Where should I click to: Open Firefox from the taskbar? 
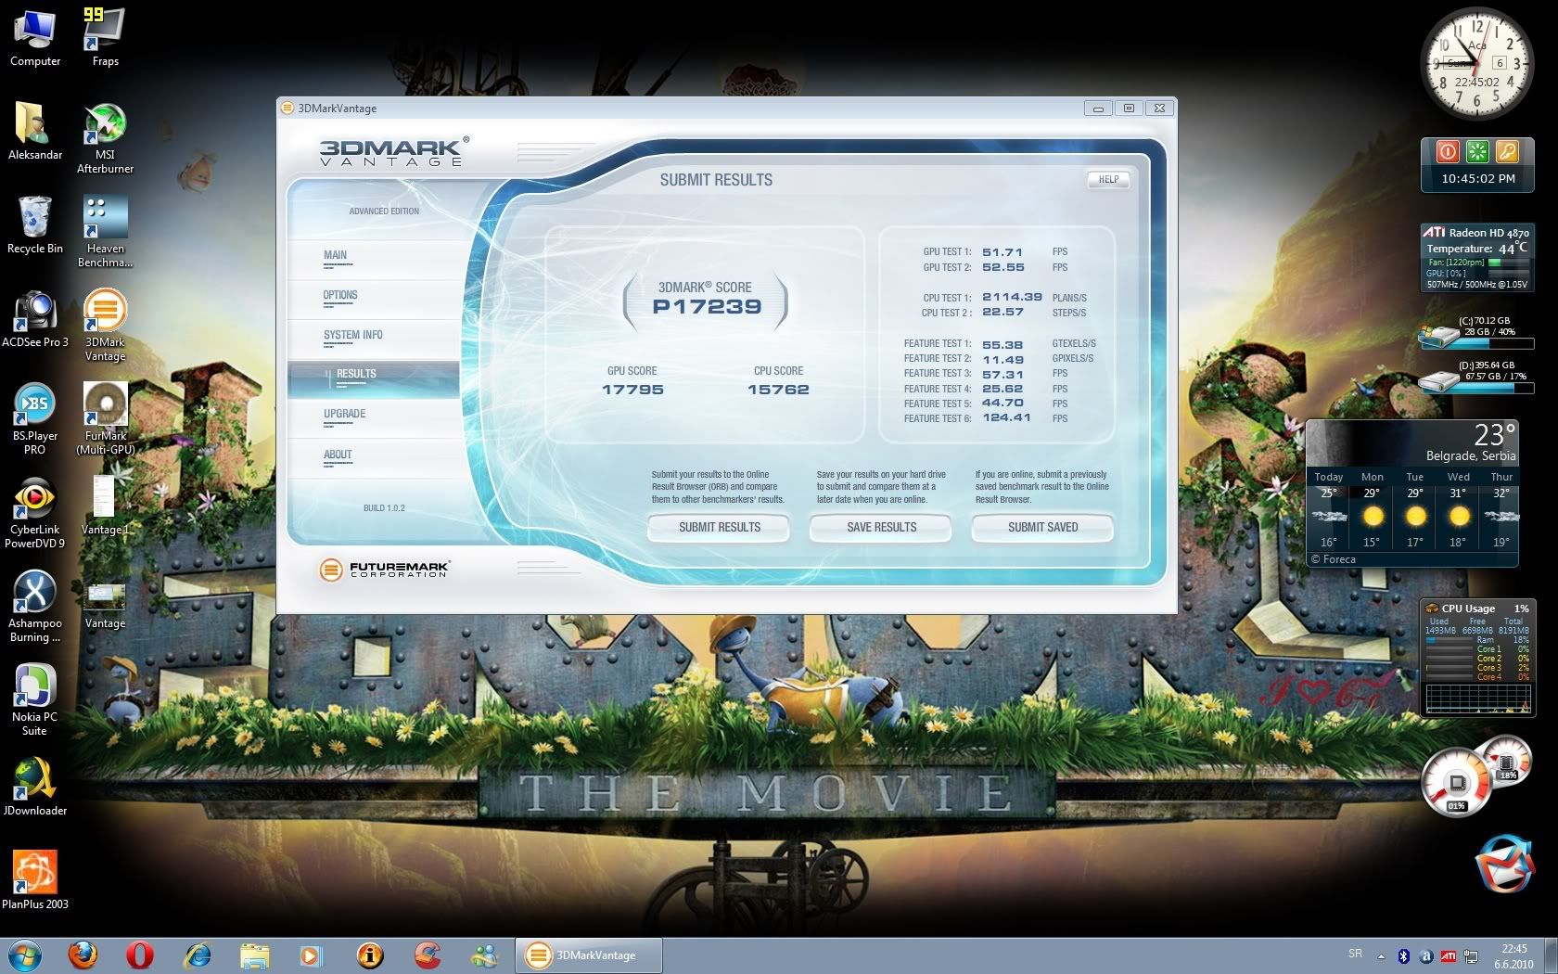[x=83, y=955]
